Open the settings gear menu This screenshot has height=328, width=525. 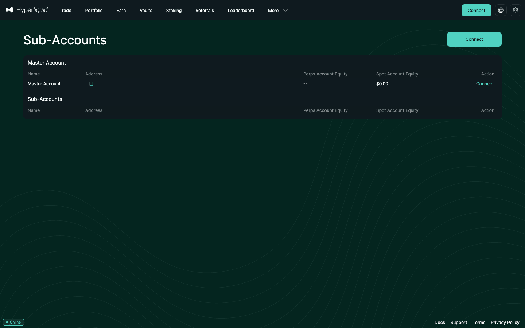coord(516,10)
